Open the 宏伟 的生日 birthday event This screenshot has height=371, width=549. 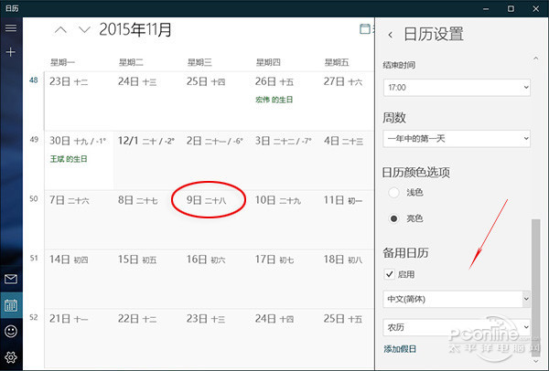(x=274, y=100)
